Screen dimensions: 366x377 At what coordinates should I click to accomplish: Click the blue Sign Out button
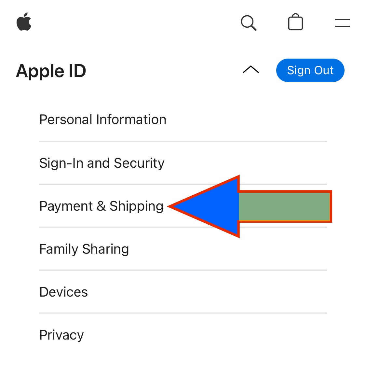pos(310,70)
